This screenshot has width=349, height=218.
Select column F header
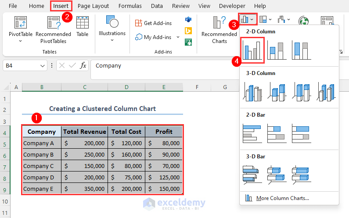(x=197, y=87)
